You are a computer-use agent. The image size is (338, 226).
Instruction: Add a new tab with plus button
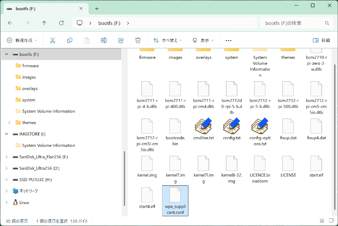(97, 8)
